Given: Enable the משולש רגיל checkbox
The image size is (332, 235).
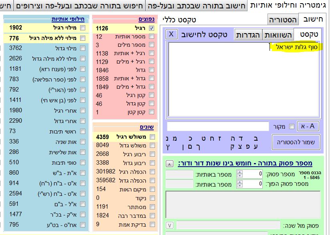Looking at the screenshot, I should (x=151, y=137).
